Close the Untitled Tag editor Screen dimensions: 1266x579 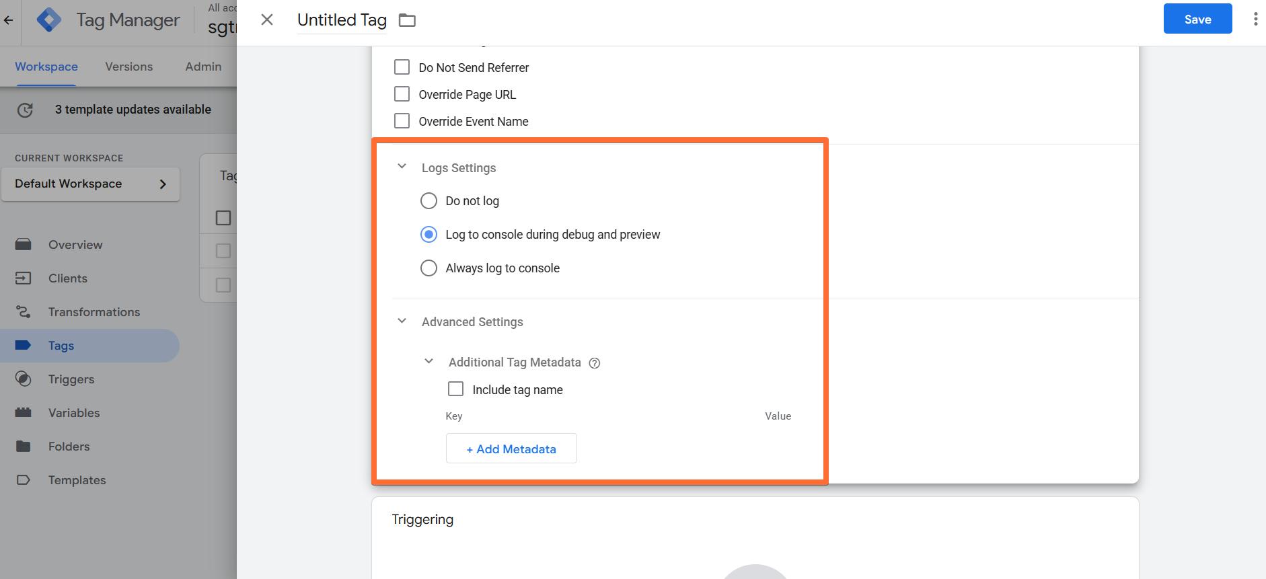[x=267, y=20]
